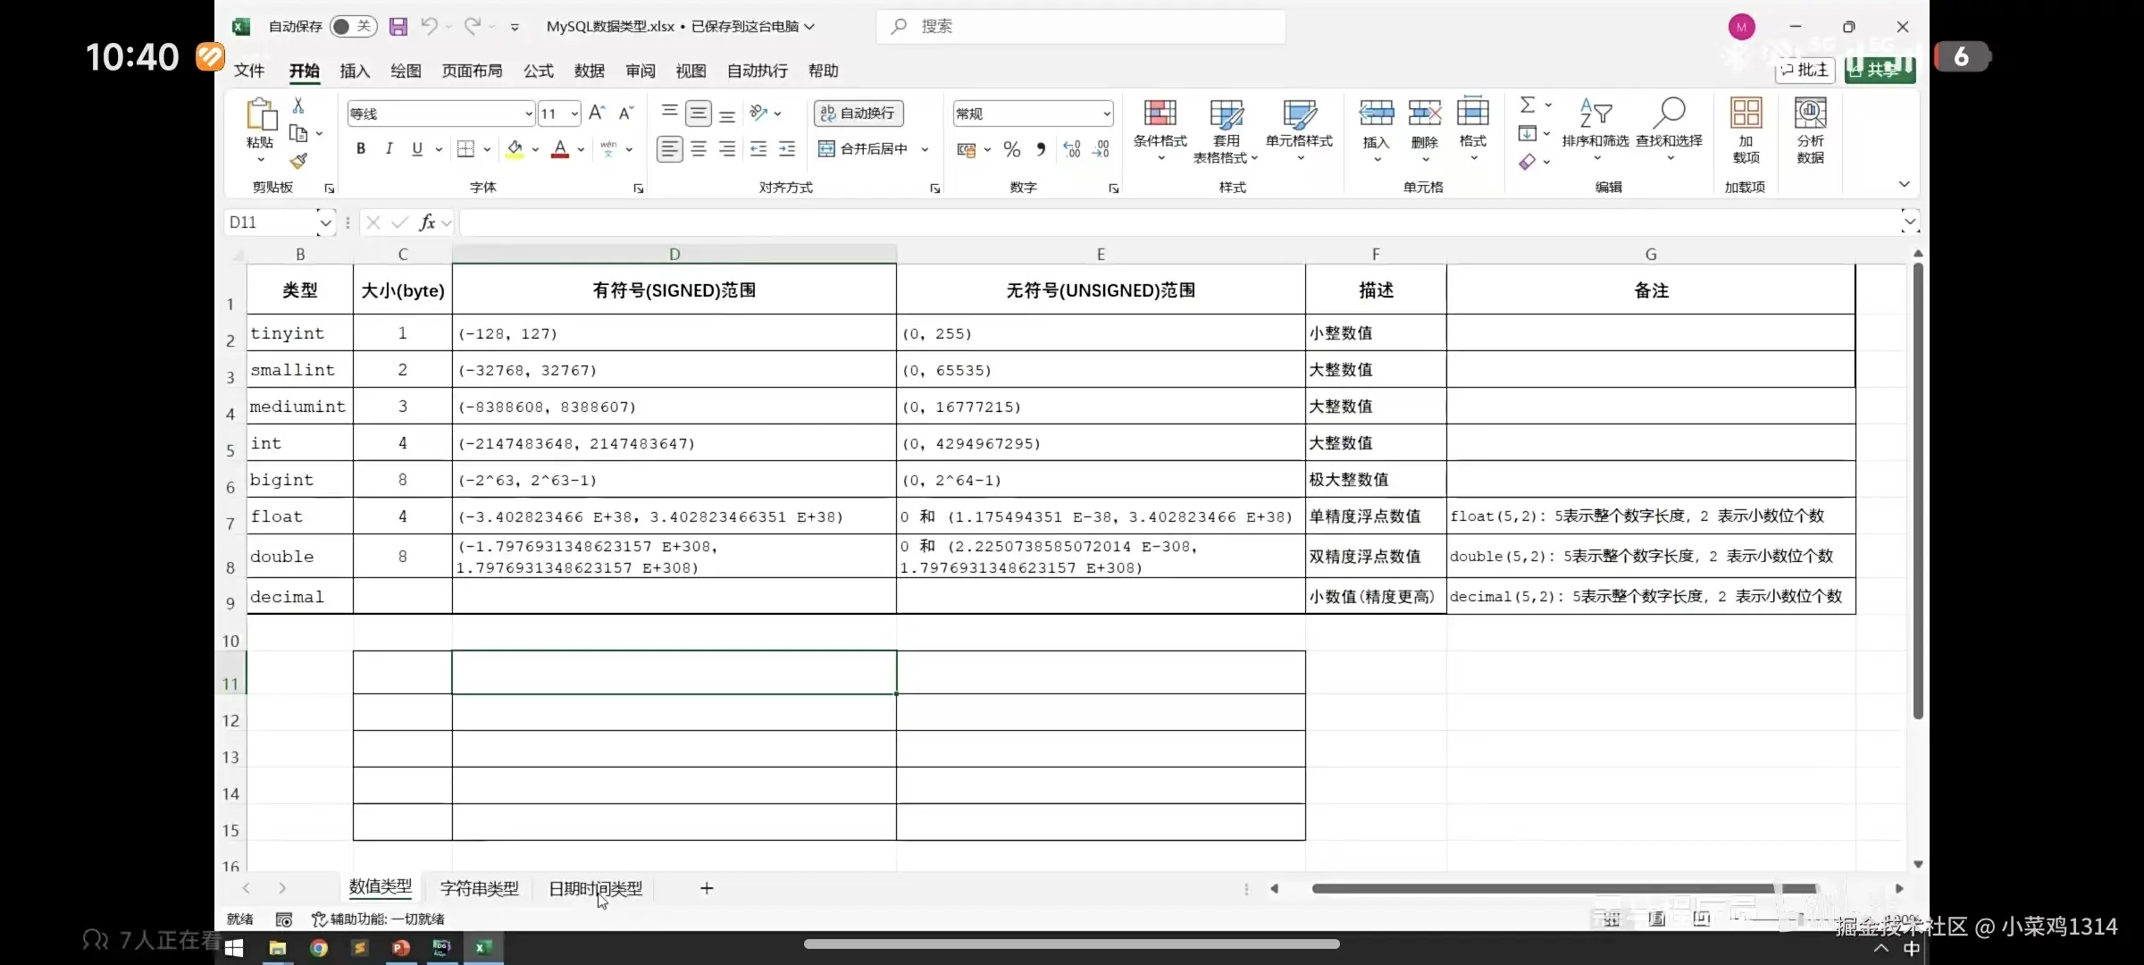The height and width of the screenshot is (965, 2144).
Task: Open 条件格式 conditional formatting
Action: [1160, 125]
